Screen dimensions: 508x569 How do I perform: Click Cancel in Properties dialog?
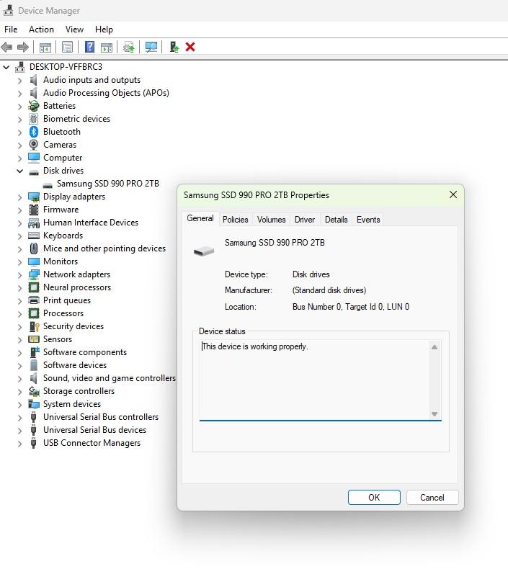432,497
